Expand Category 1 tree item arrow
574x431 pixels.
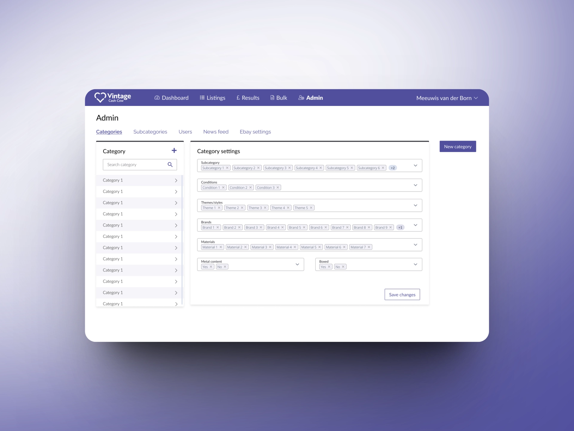[176, 180]
